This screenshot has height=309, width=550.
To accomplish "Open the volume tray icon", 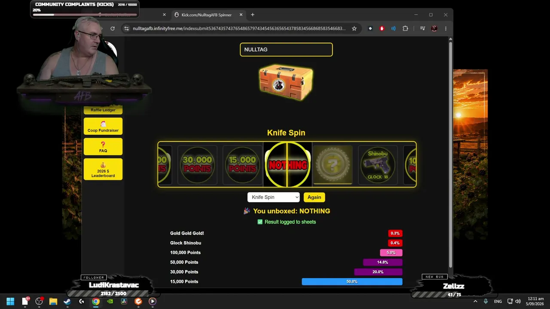I will click(x=518, y=301).
